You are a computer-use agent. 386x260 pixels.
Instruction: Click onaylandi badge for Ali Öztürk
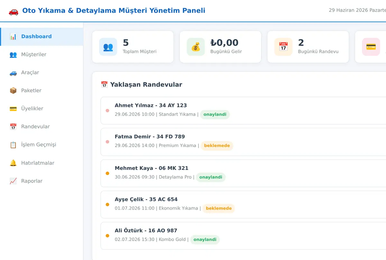[x=205, y=239]
